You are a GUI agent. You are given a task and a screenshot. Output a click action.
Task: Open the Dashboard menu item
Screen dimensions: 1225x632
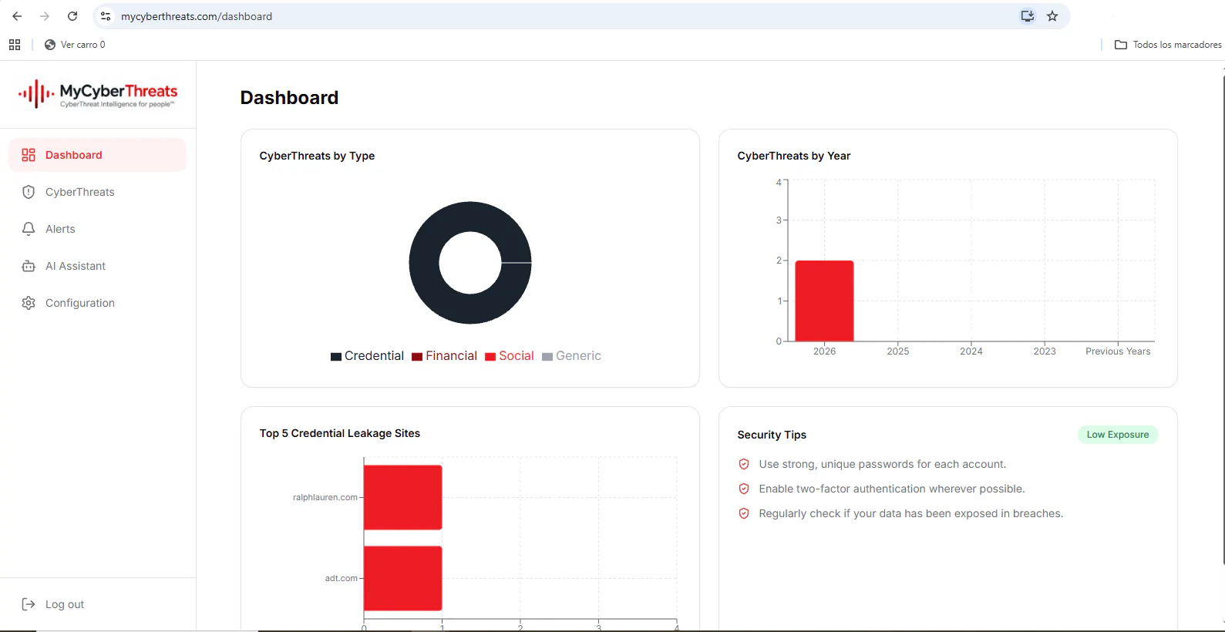pyautogui.click(x=97, y=155)
